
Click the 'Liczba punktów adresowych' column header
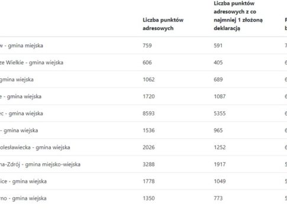click(163, 24)
